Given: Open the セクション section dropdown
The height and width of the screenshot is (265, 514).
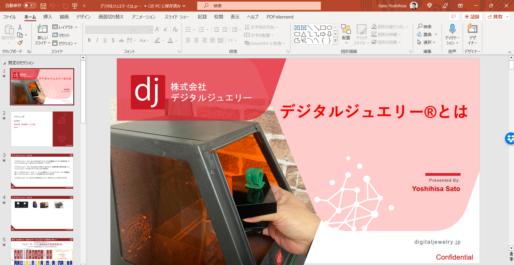Looking at the screenshot, I should [x=64, y=43].
